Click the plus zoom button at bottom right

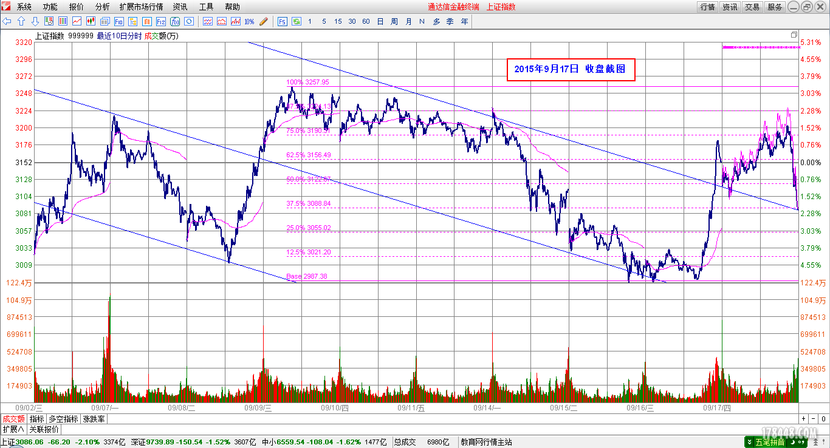[x=803, y=419]
